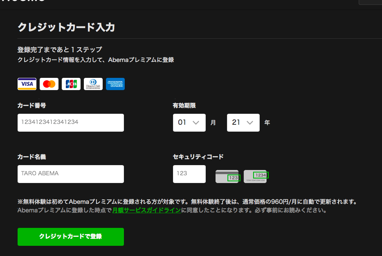The width and height of the screenshot is (382, 256).
Task: Focus the カード番号 input field
Action: click(x=71, y=123)
